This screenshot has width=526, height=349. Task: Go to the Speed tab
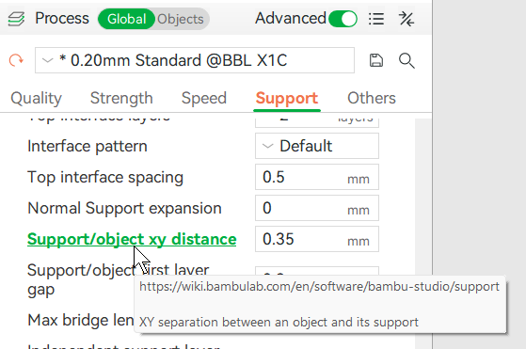(x=204, y=98)
